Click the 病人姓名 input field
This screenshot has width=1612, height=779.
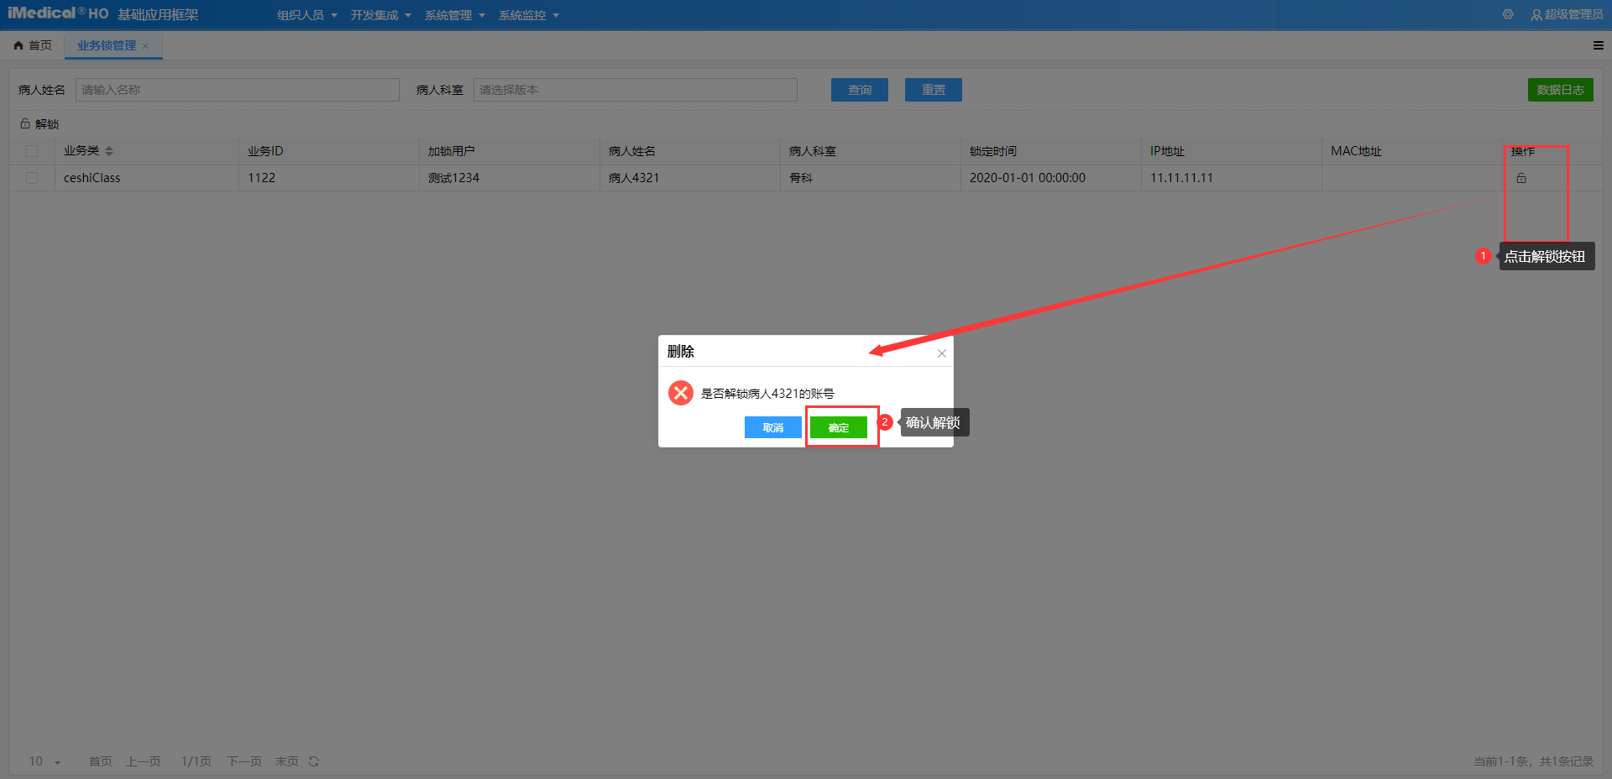click(x=237, y=90)
